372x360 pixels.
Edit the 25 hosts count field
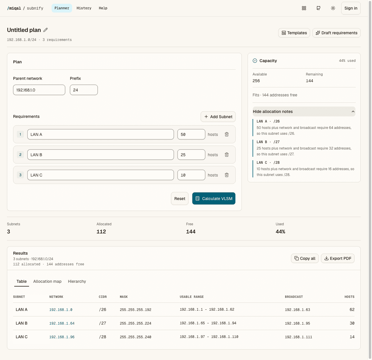tap(191, 155)
